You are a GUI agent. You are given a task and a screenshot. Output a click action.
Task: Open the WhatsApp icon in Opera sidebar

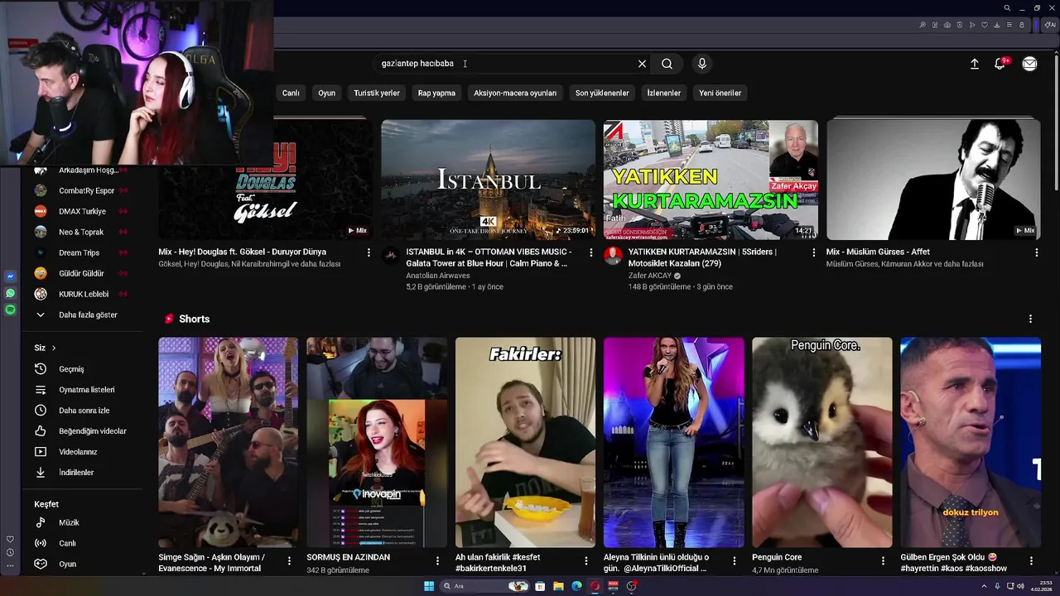tap(10, 293)
